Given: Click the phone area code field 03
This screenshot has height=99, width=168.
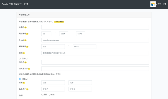Looking at the screenshot, I should click(x=46, y=34).
